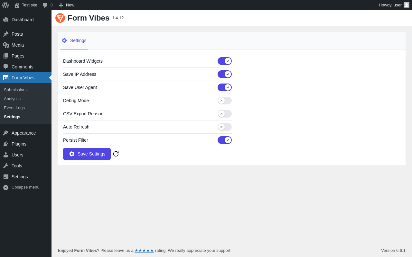Image resolution: width=412 pixels, height=257 pixels.
Task: Turn on Auto Refresh switch
Action: point(225,127)
